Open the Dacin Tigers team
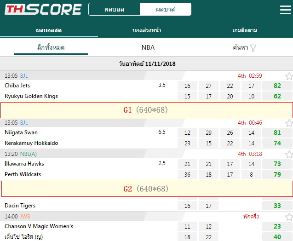This screenshot has height=241, width=293. point(20,206)
